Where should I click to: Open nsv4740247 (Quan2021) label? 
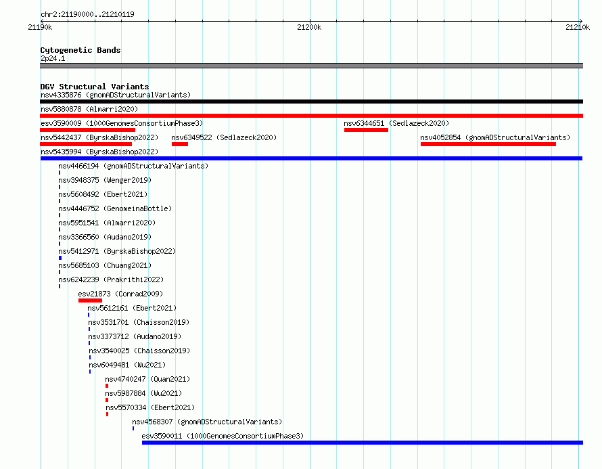tap(147, 379)
